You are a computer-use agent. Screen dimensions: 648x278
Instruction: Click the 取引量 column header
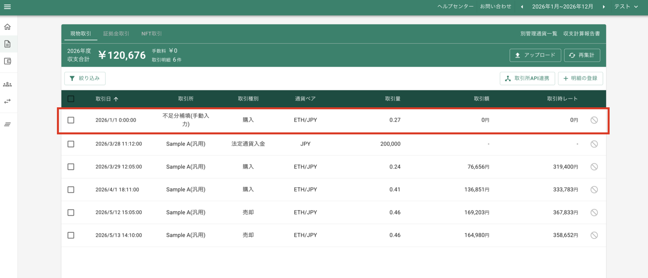[x=393, y=99]
